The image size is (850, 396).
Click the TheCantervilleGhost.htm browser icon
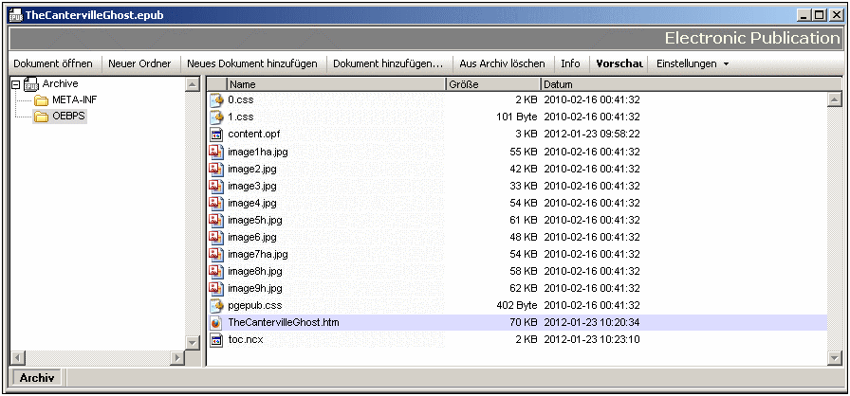click(x=216, y=323)
